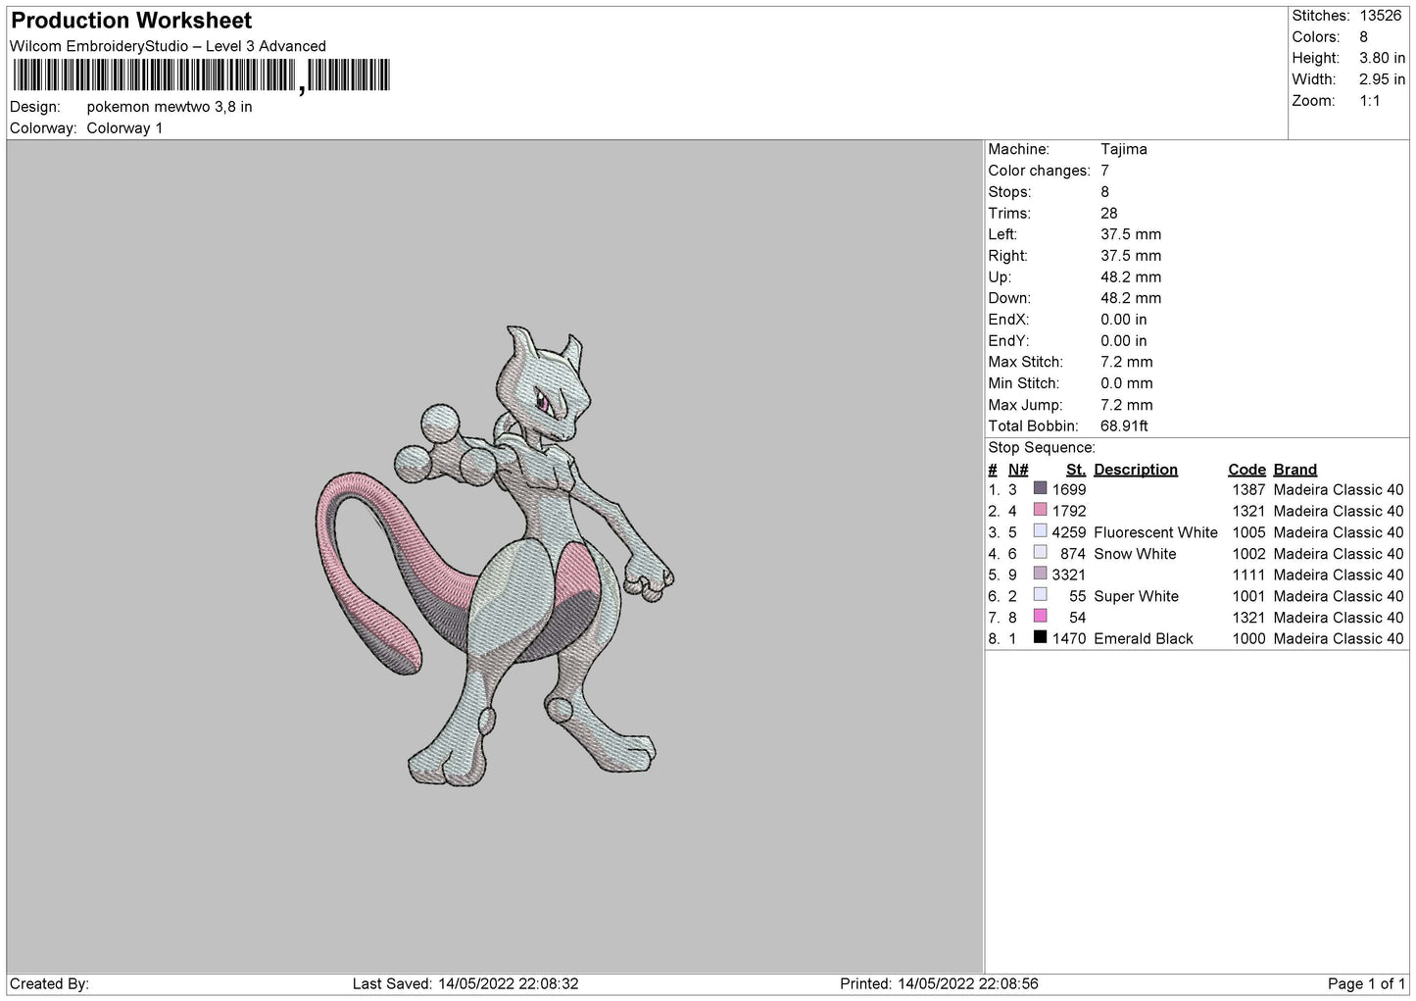Click the Machine value Tajima
This screenshot has height=1001, width=1416.
[x=1124, y=149]
